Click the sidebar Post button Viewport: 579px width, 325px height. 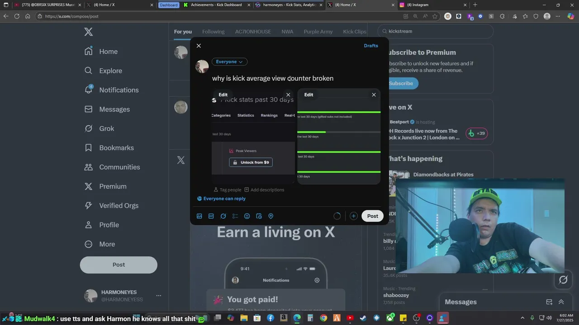coord(119,265)
